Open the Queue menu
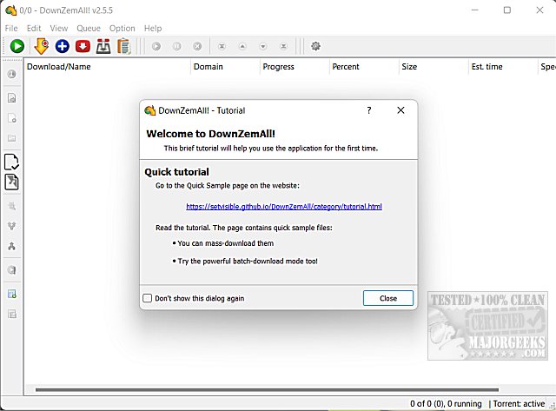This screenshot has width=556, height=411. tap(89, 28)
